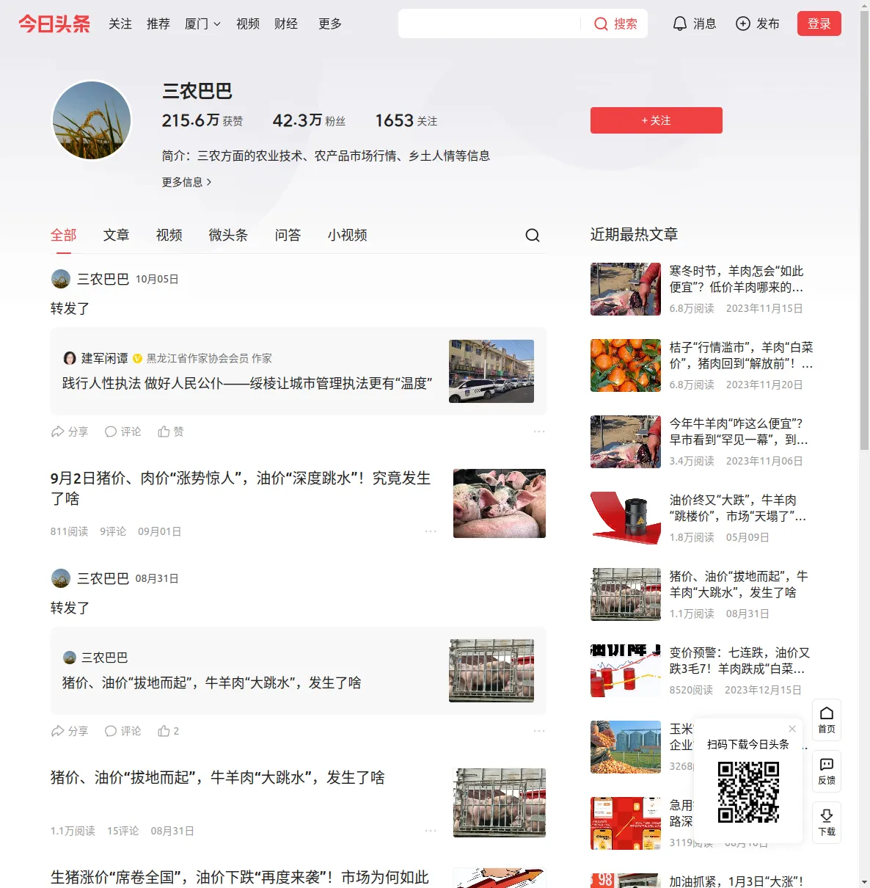The height and width of the screenshot is (888, 870).
Task: Click the 215.6万 获赞 stat
Action: click(202, 120)
